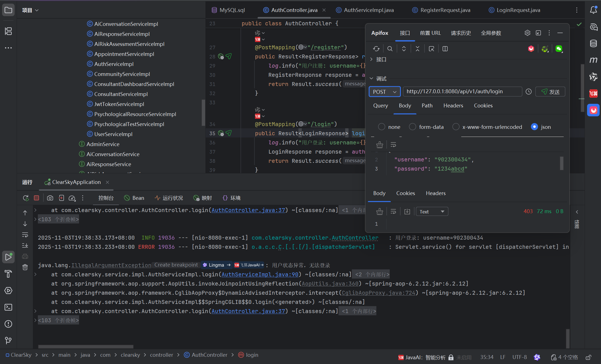
Task: Open the AopUtils.java:360 link
Action: point(330,284)
